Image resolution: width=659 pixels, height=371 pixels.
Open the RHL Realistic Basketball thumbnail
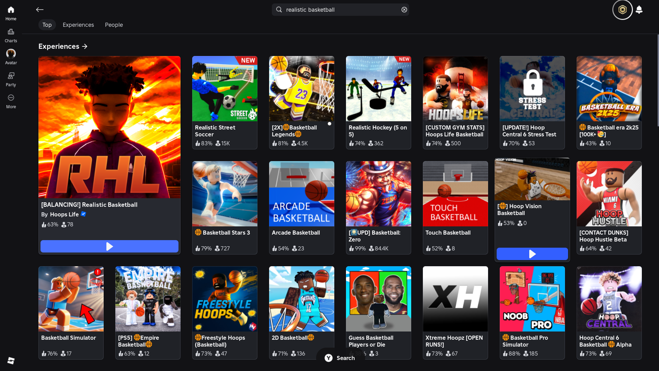point(109,127)
